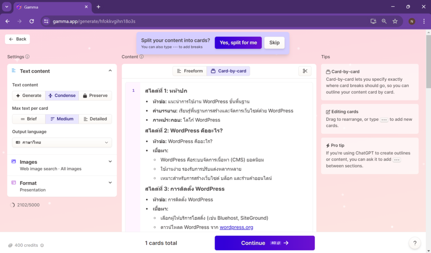This screenshot has height=253, width=431.
Task: Click the heading "สไลด์ที่ 1: หน้าปก"
Action: [166, 91]
